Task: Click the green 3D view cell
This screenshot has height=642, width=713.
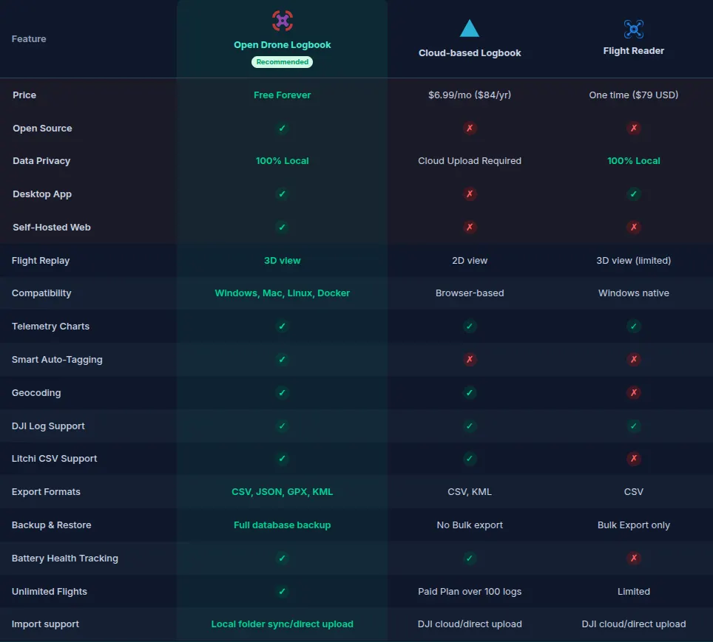Action: tap(282, 260)
